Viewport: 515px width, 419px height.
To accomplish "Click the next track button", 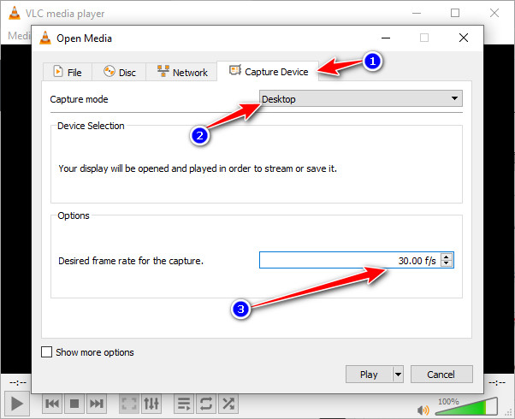I will (x=97, y=404).
